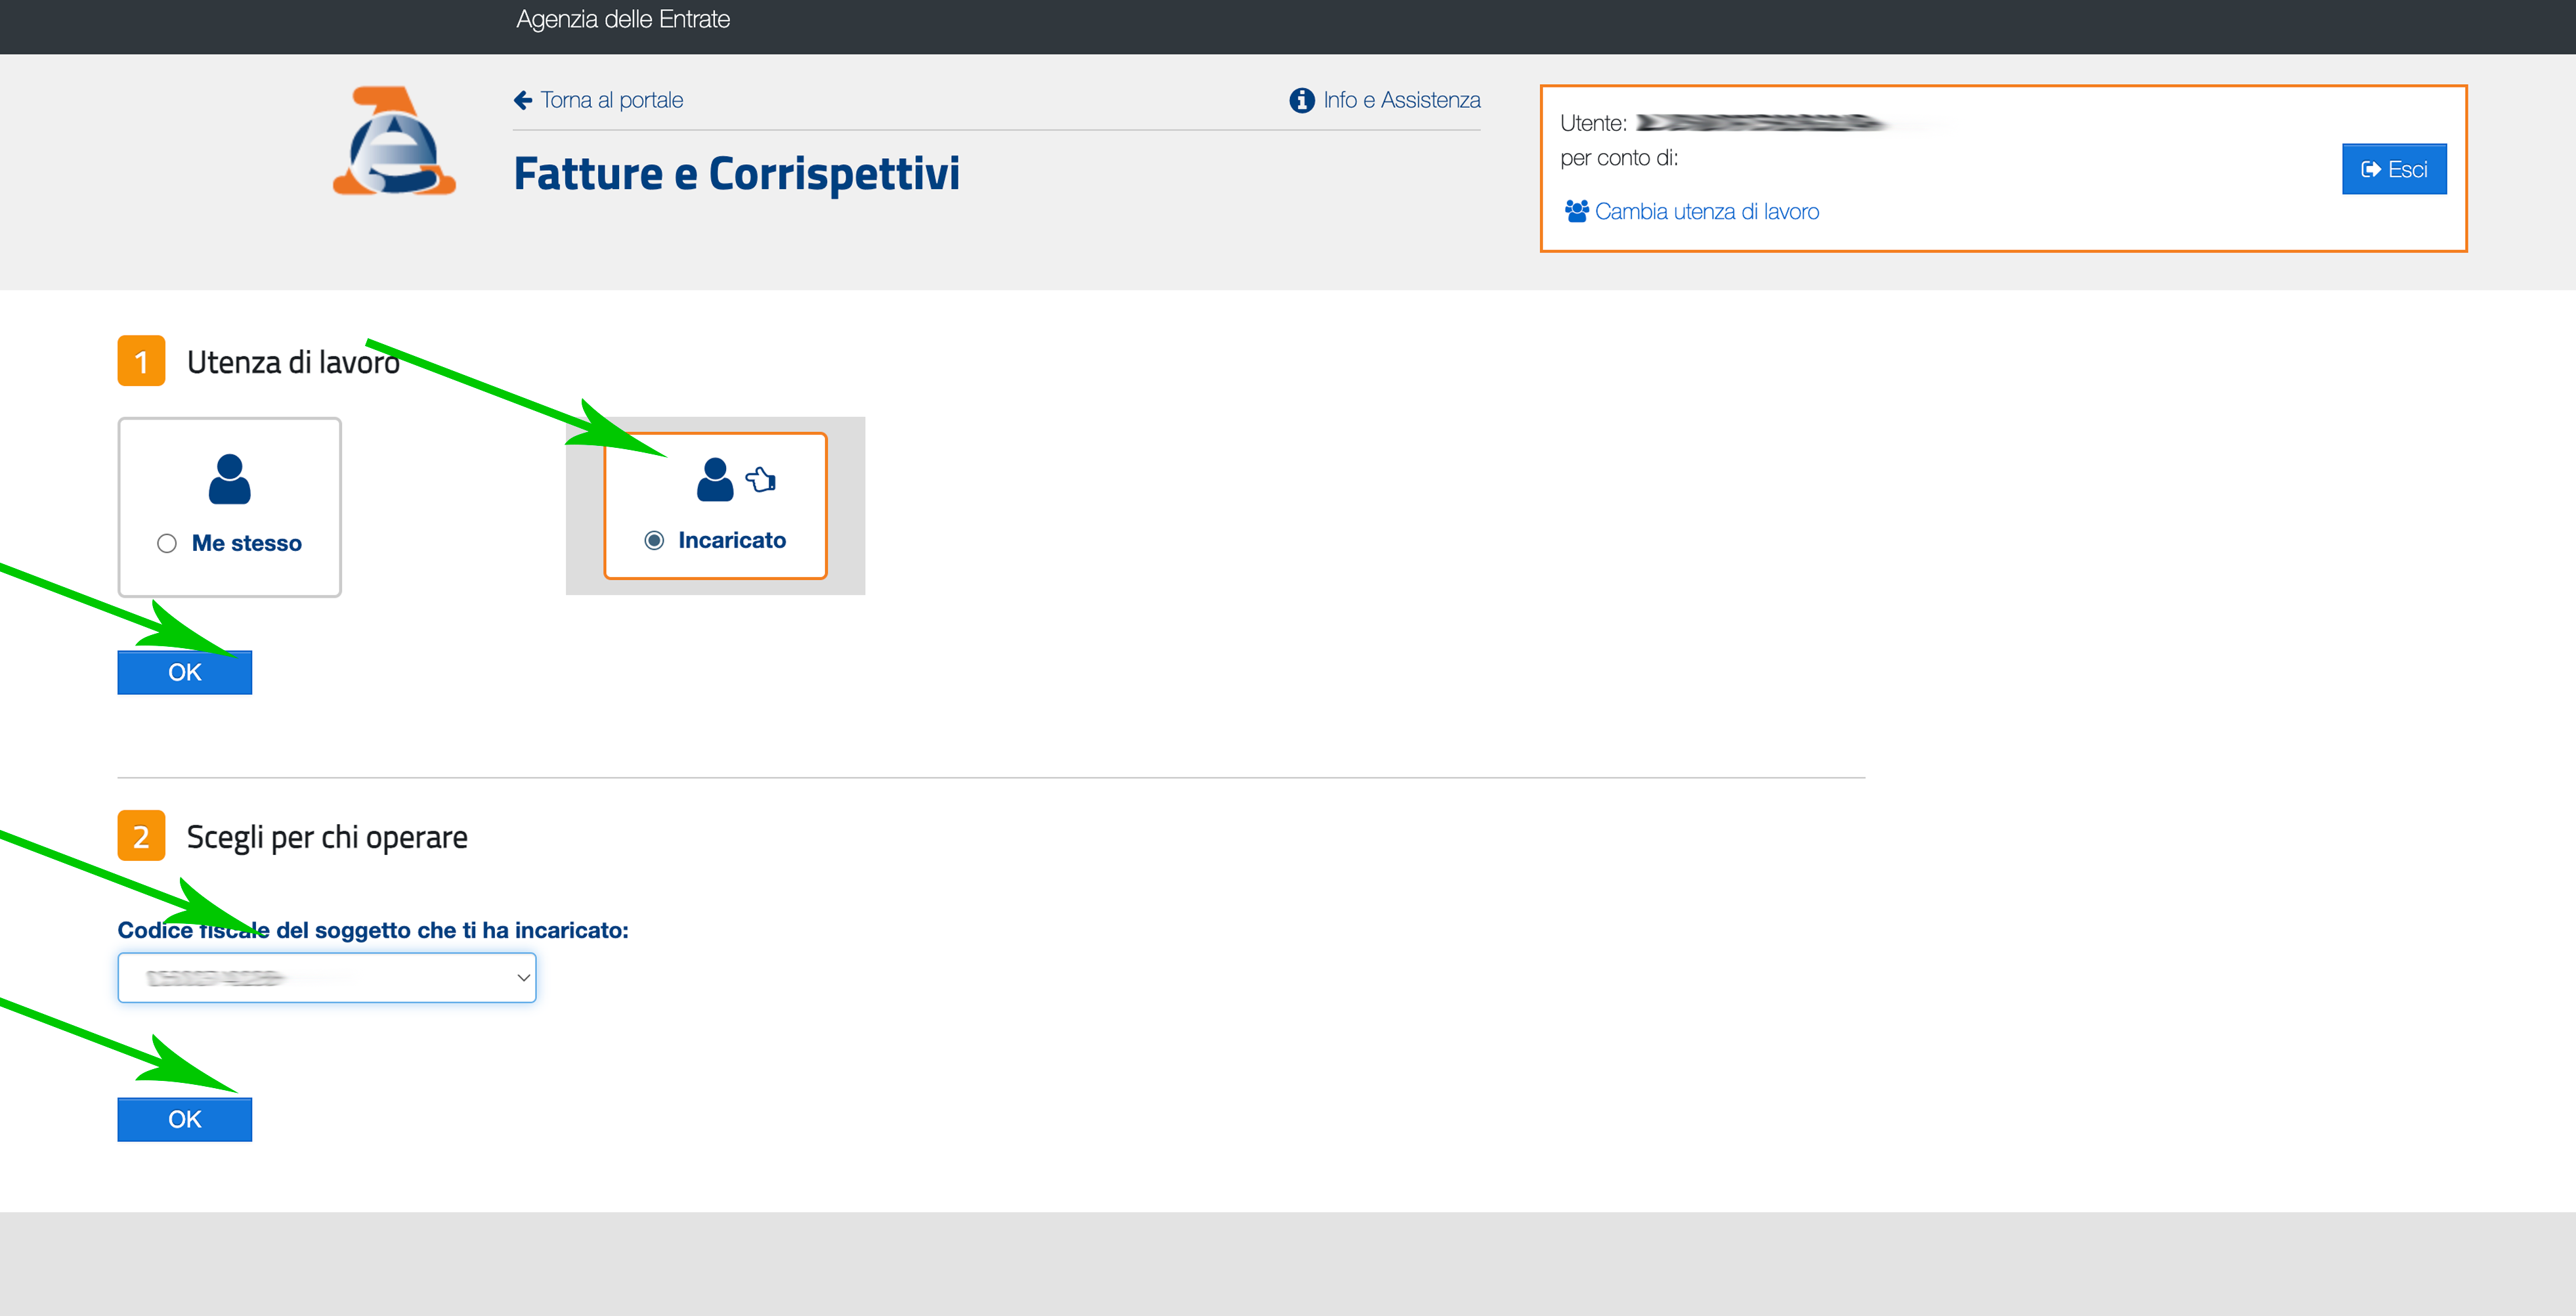Click the back arrow beside Torna al portale
Image resolution: width=2576 pixels, height=1316 pixels.
pos(522,100)
